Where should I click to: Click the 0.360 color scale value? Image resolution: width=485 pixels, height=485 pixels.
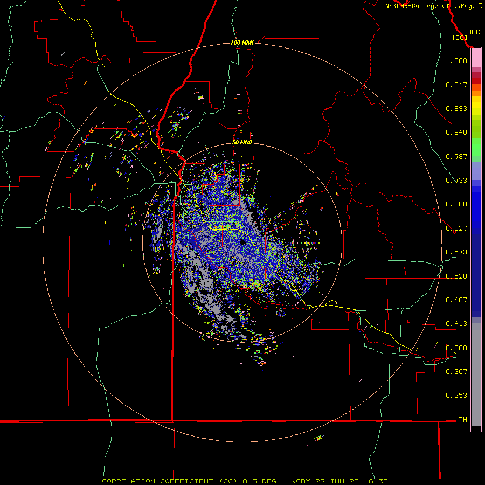(456, 348)
